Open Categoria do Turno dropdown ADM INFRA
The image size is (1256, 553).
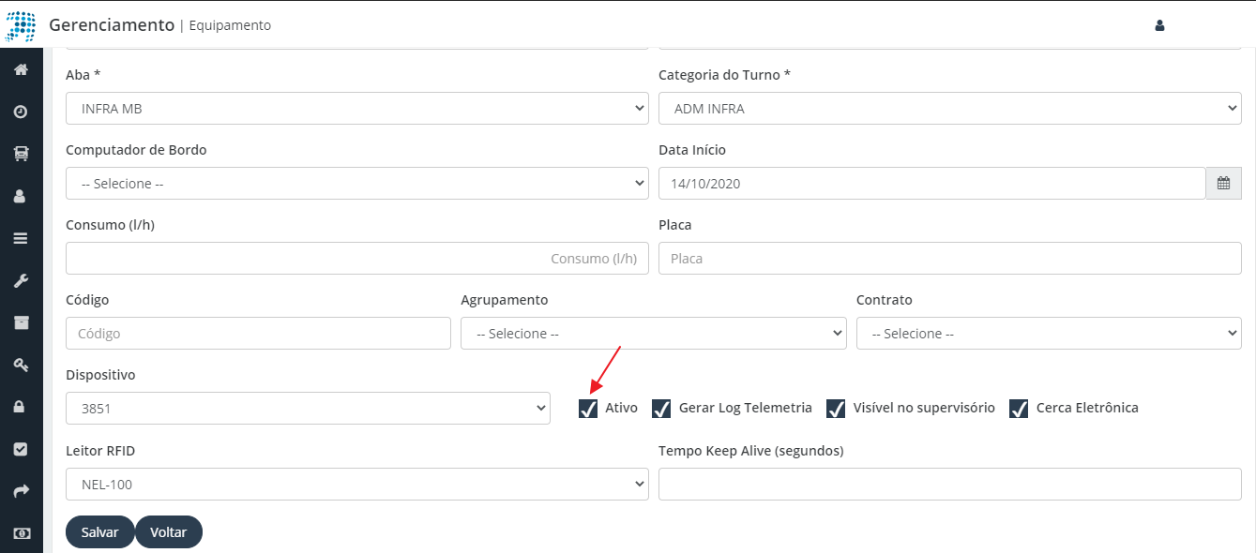(950, 109)
